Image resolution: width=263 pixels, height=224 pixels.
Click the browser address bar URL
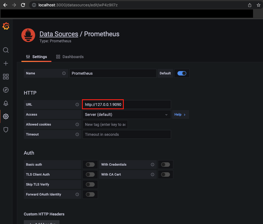click(78, 5)
